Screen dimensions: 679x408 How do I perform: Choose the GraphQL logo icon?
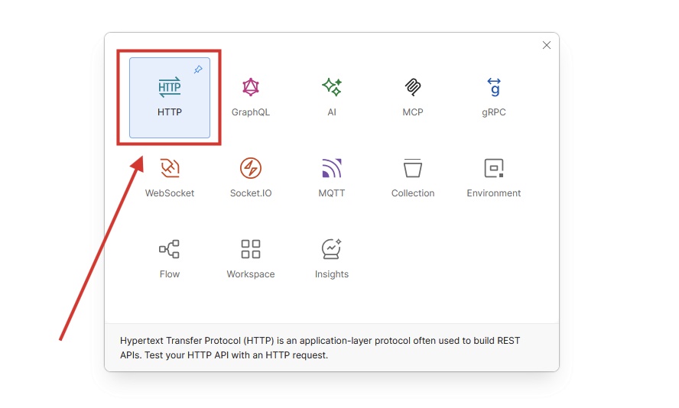251,87
